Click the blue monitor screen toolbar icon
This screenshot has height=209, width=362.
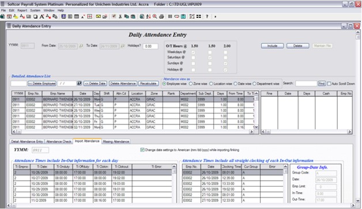pos(63,16)
